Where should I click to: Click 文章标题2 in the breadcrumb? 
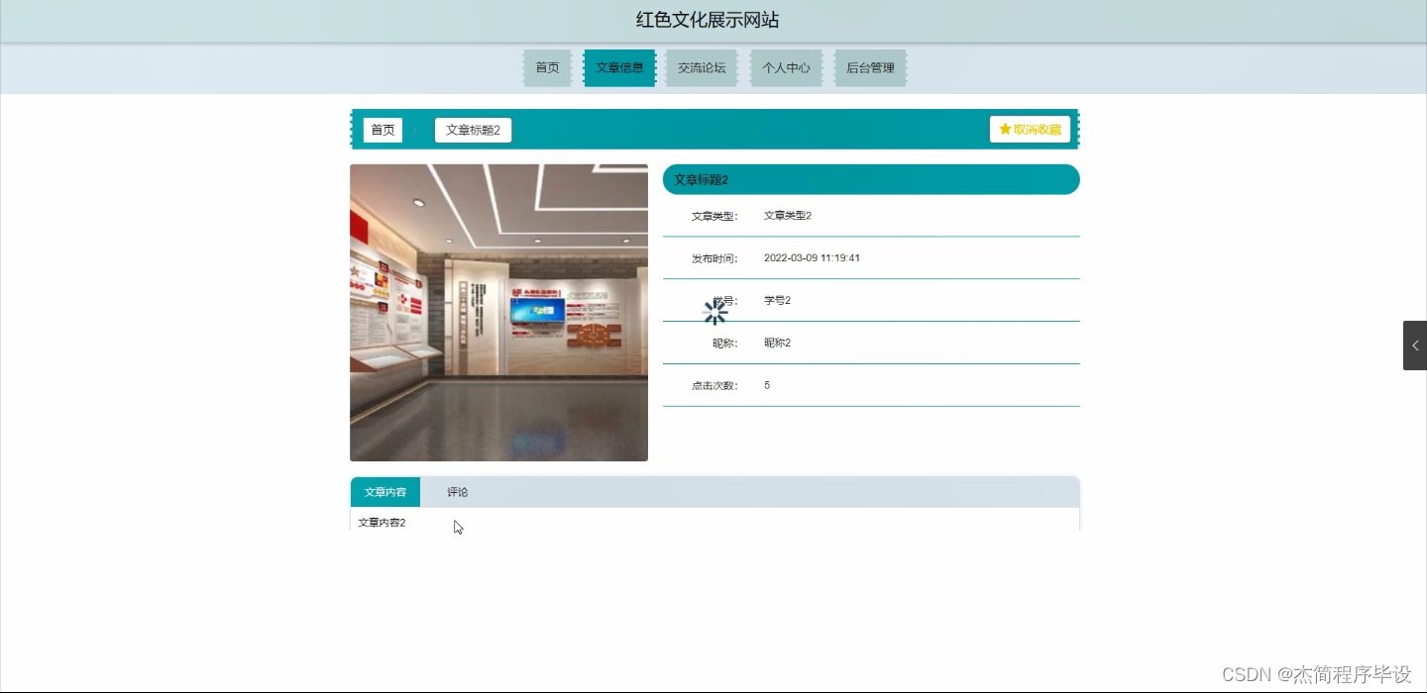[473, 130]
